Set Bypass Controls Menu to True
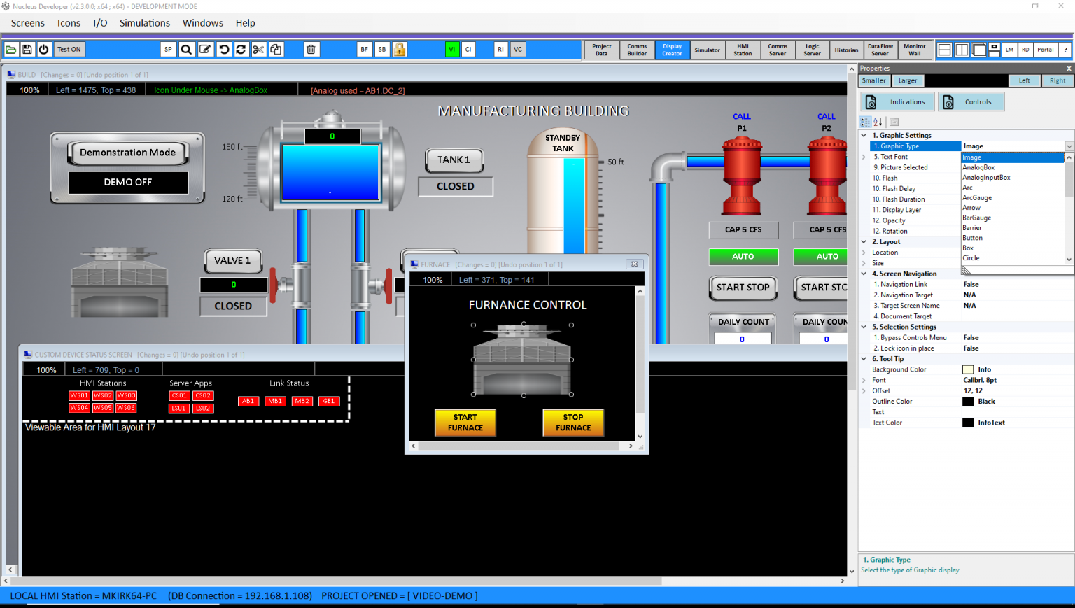 [970, 337]
